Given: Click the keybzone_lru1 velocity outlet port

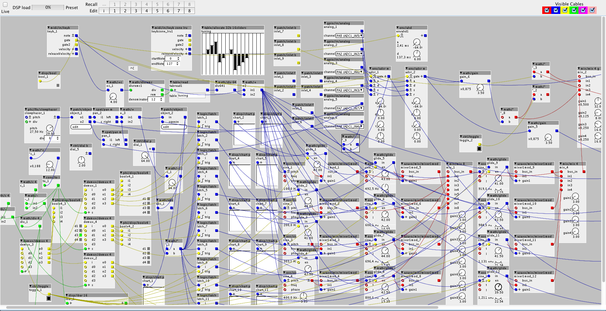Looking at the screenshot, I should click(190, 49).
